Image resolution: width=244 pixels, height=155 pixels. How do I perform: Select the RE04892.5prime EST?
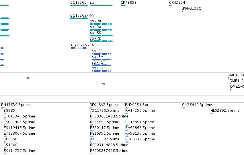pyautogui.click(x=104, y=105)
